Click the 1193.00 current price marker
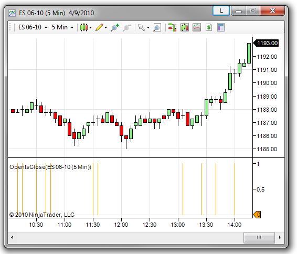297x254 pixels. (266, 43)
